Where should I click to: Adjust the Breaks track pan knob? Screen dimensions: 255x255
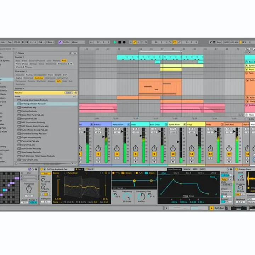pos(98,148)
